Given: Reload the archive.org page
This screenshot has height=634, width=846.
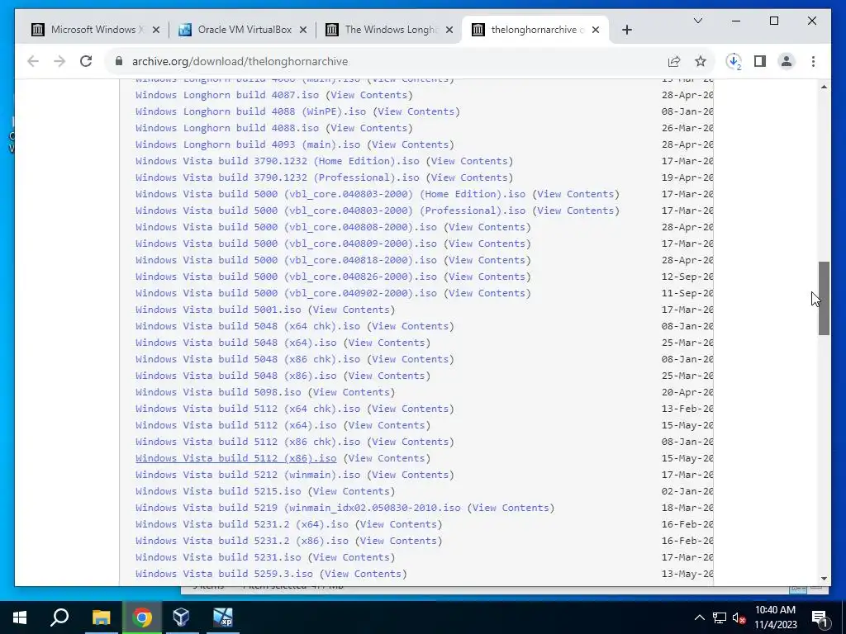Looking at the screenshot, I should pyautogui.click(x=86, y=61).
